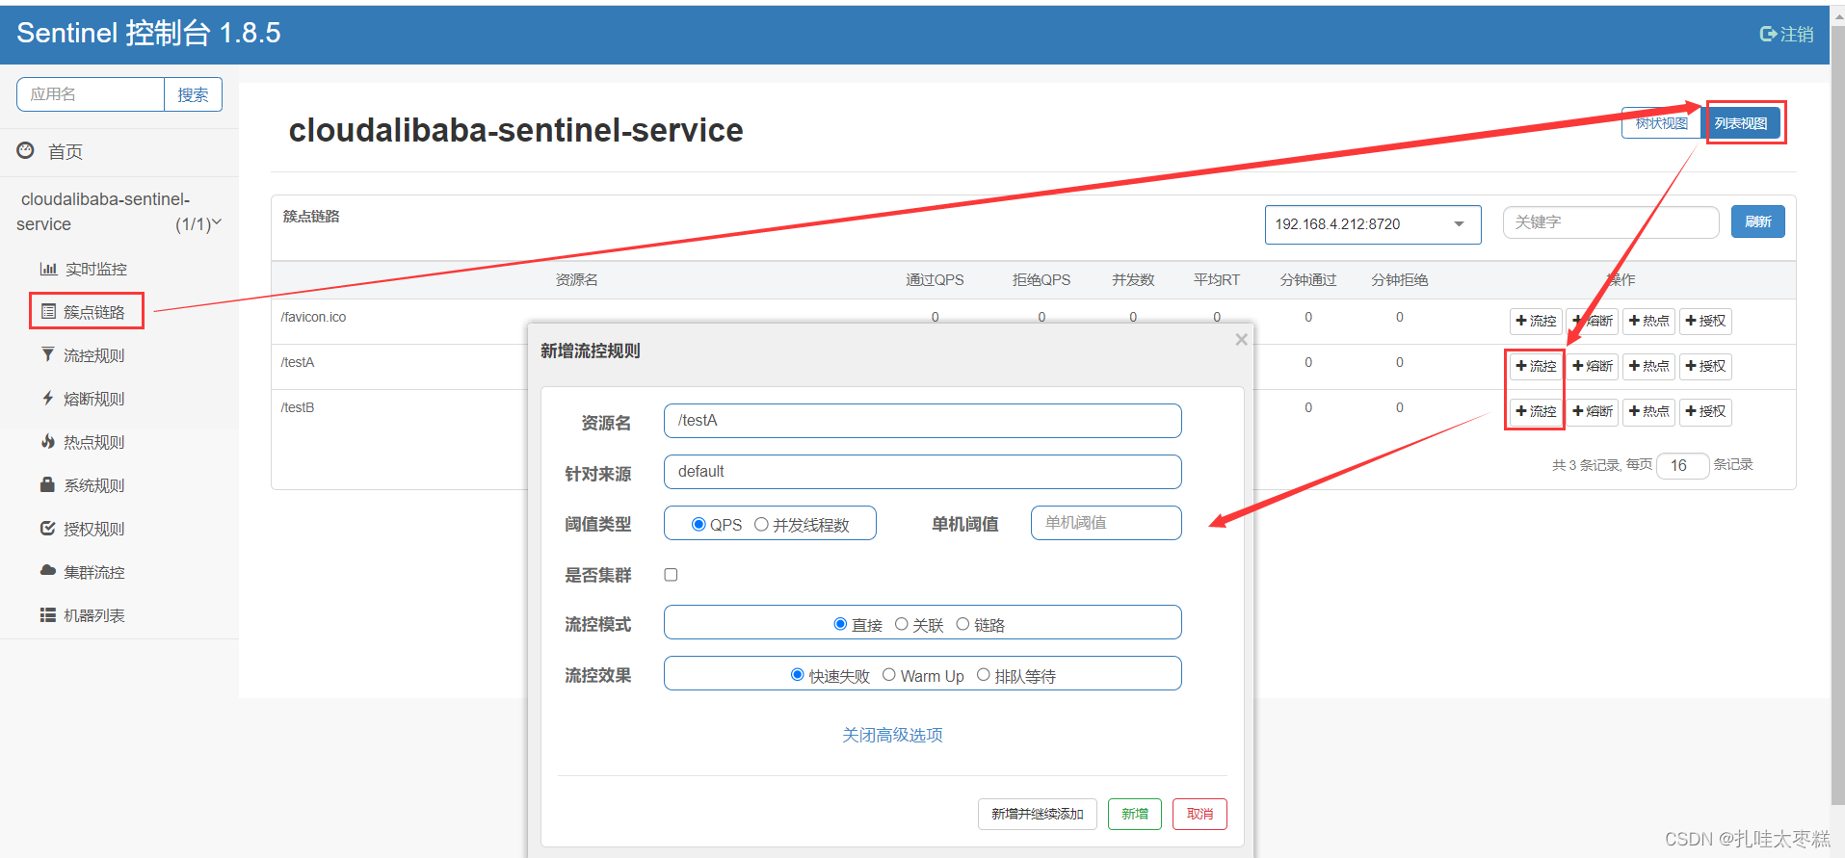Viewport: 1845px width, 858px height.
Task: Focus the 应用名 search field
Action: pyautogui.click(x=91, y=94)
